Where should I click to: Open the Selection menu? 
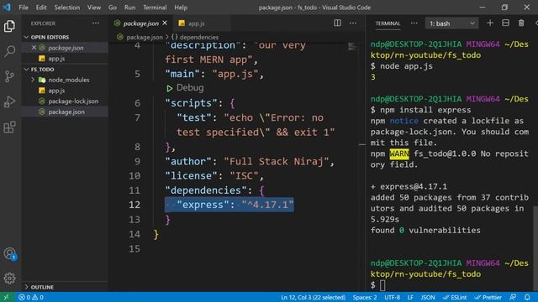click(67, 8)
